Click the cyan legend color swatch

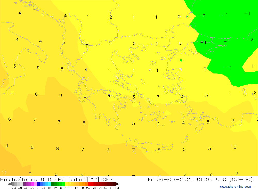pyautogui.click(x=50, y=184)
